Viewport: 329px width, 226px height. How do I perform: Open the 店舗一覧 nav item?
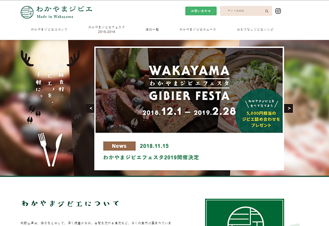[x=152, y=30]
